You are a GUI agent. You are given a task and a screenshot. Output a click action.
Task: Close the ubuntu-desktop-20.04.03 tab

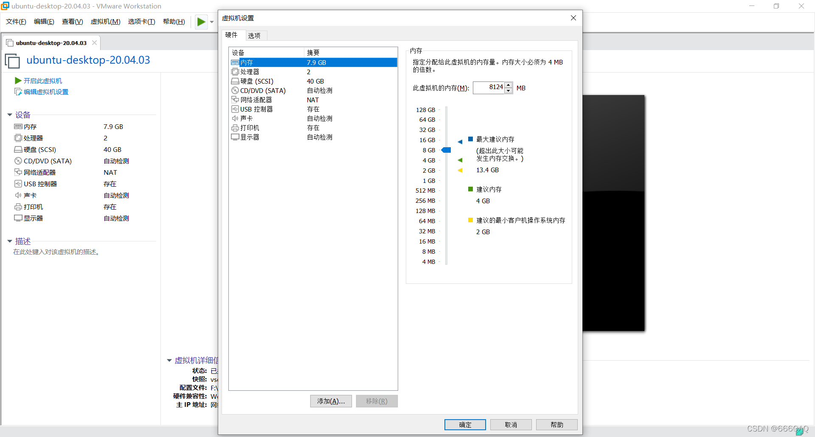click(95, 42)
